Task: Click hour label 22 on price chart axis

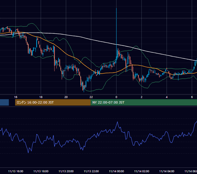Action: pyautogui.click(x=91, y=97)
